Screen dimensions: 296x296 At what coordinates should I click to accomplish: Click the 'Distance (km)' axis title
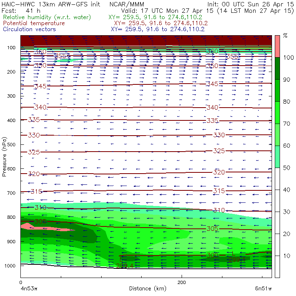tap(148, 288)
